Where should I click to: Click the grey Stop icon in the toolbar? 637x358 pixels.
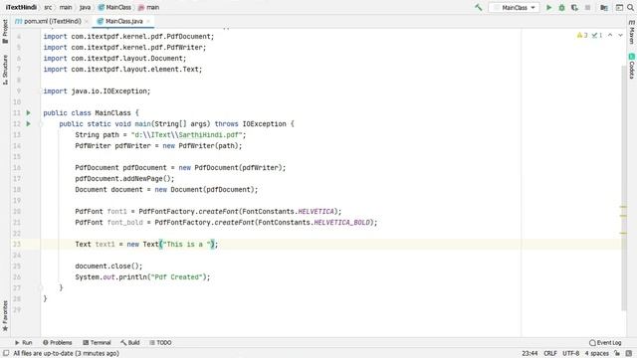(x=587, y=7)
